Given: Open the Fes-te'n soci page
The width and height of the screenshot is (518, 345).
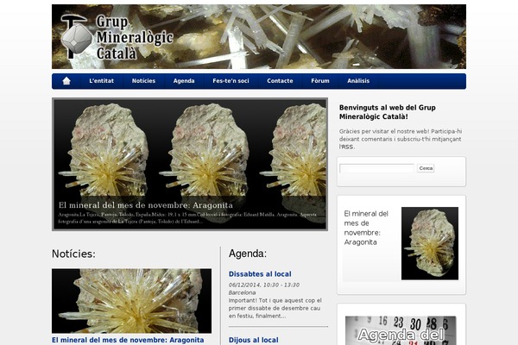Looking at the screenshot, I should point(231,81).
